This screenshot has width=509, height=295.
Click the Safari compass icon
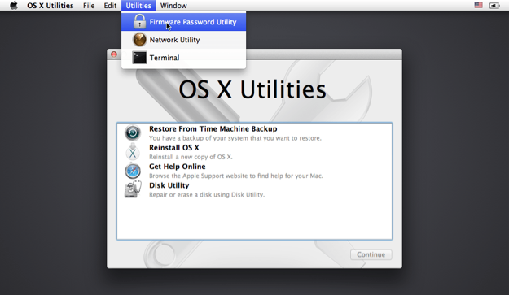pyautogui.click(x=133, y=171)
